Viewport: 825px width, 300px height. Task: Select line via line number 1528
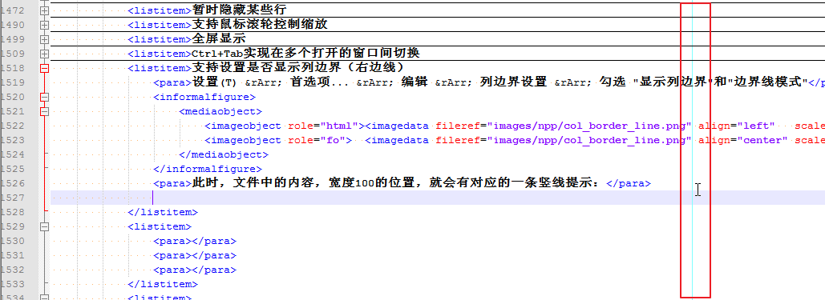point(12,212)
